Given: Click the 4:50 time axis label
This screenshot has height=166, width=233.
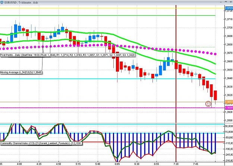Looking at the screenshot, I should pyautogui.click(x=59, y=164).
